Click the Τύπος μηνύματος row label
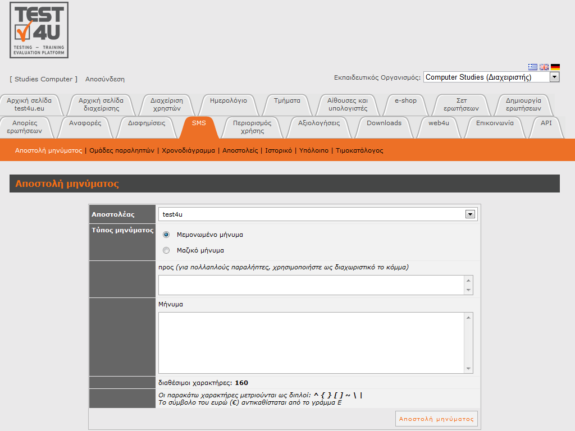This screenshot has height=431, width=575. (x=122, y=230)
